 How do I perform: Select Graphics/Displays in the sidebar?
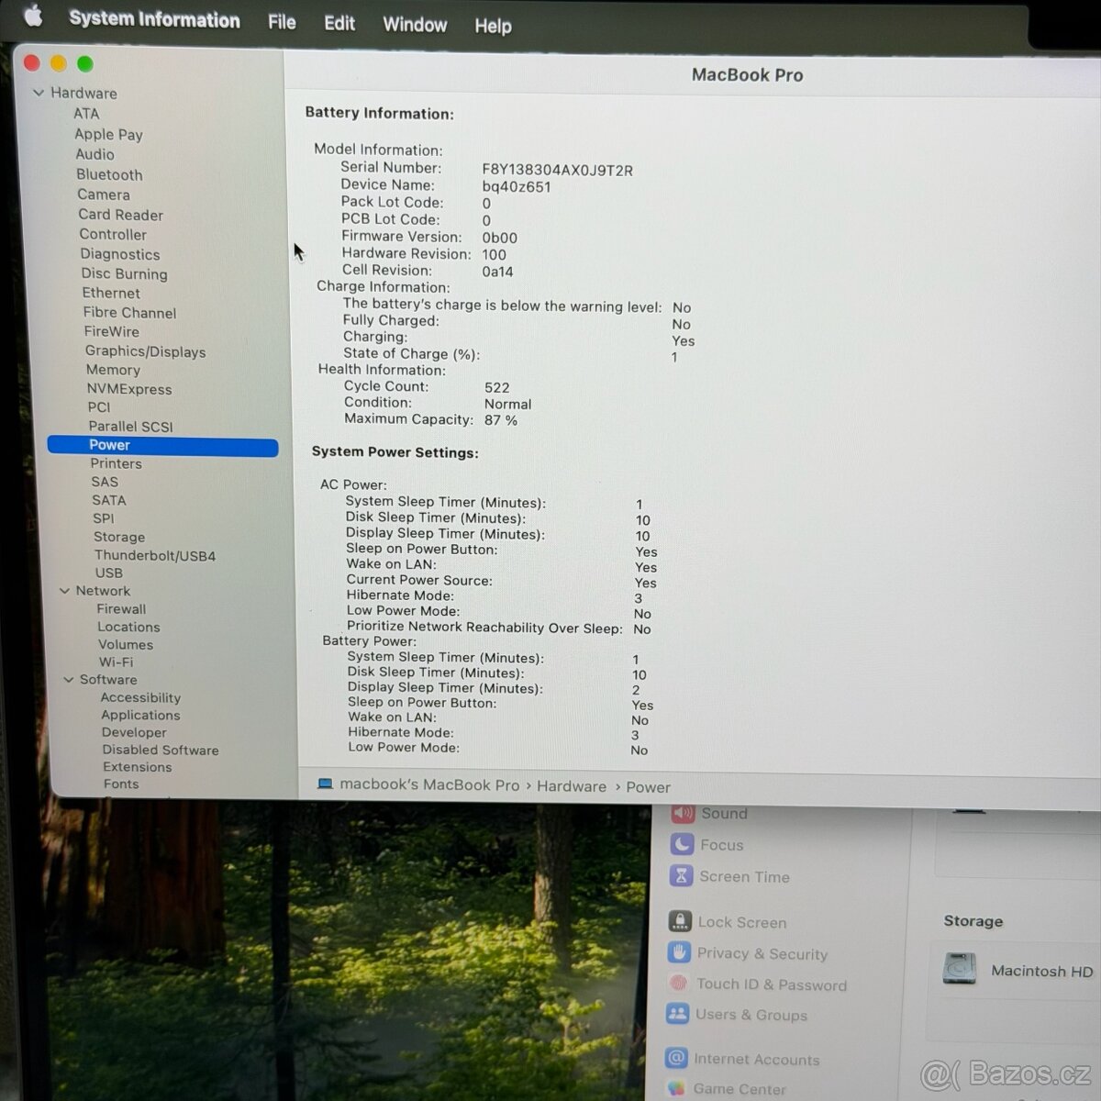coord(145,351)
